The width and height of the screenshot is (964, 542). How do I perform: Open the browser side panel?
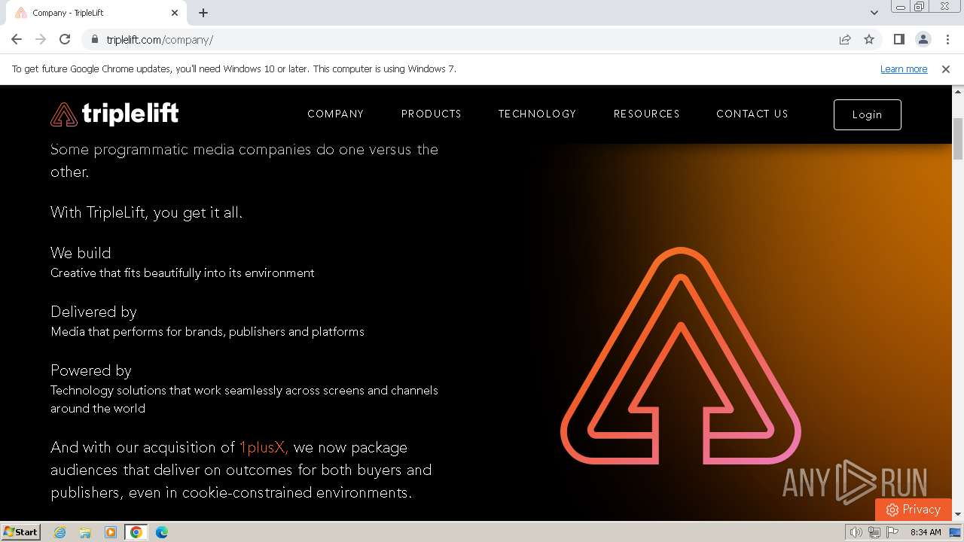pos(899,40)
